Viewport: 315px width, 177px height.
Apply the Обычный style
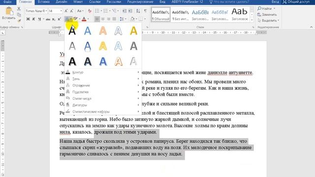click(x=160, y=15)
